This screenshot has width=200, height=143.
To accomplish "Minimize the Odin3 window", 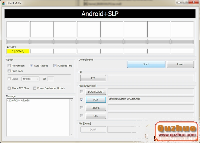I will pos(179,2).
